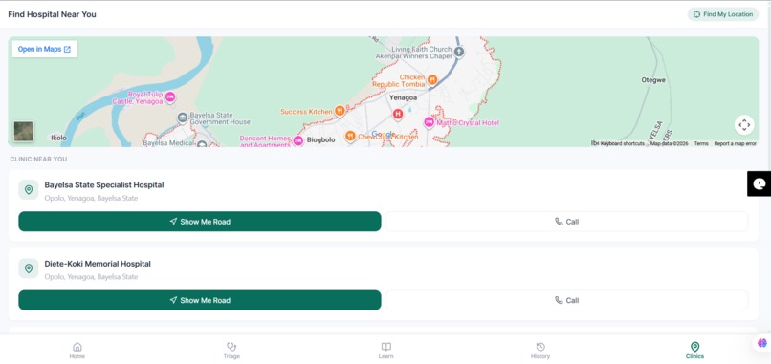The height and width of the screenshot is (364, 771).
Task: Switch to the Learn tab
Action: pyautogui.click(x=386, y=351)
